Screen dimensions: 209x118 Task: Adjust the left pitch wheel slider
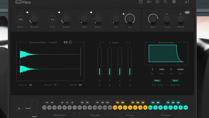tap(28, 108)
